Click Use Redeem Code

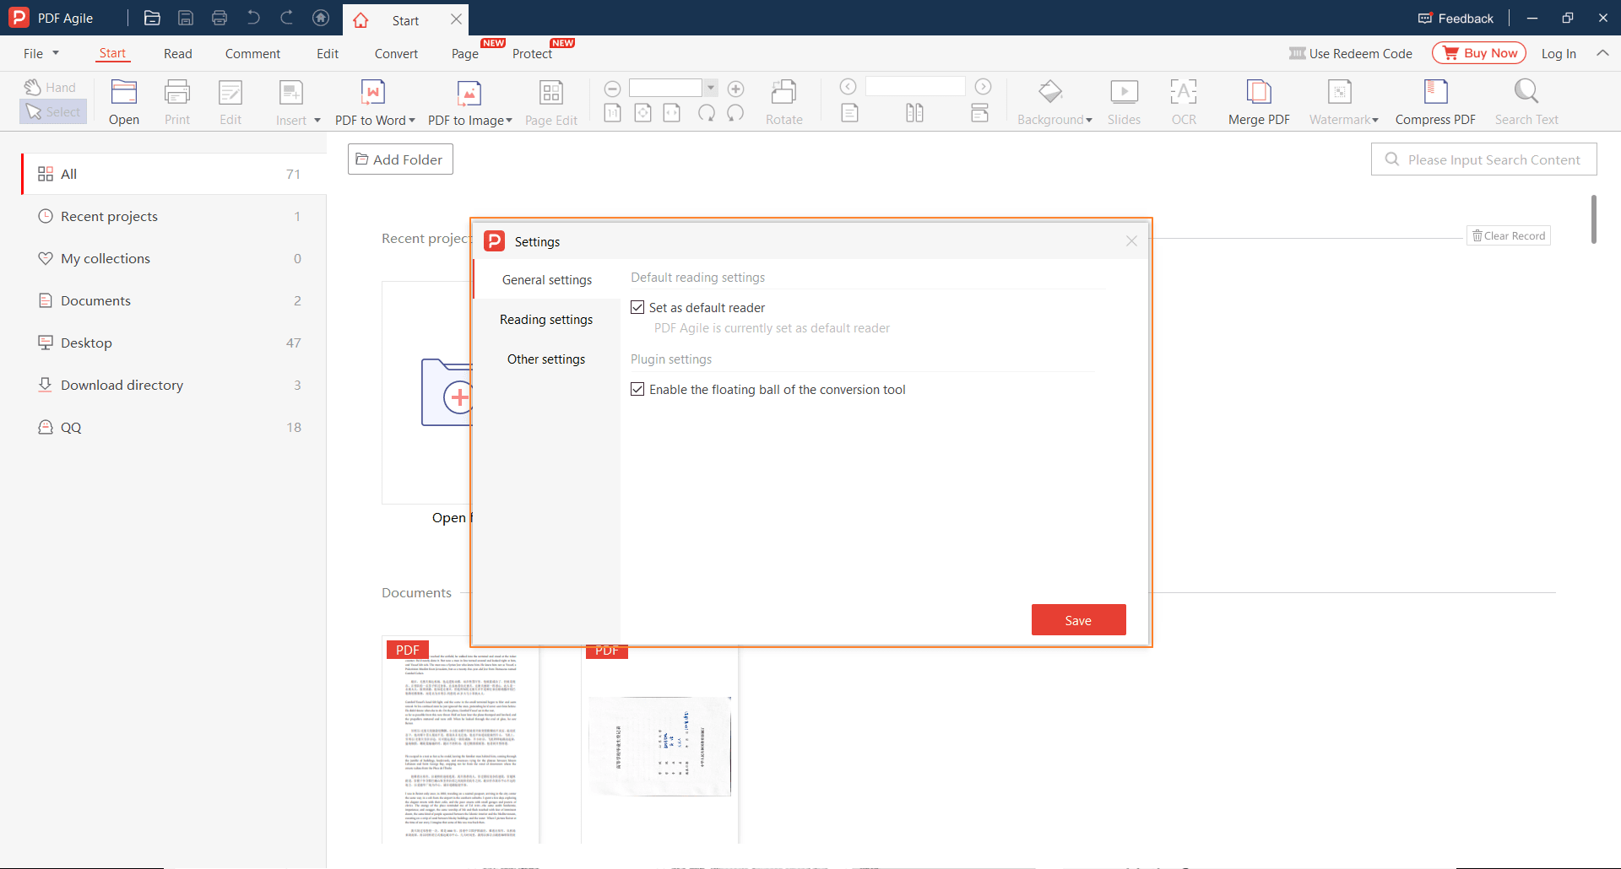click(x=1351, y=53)
